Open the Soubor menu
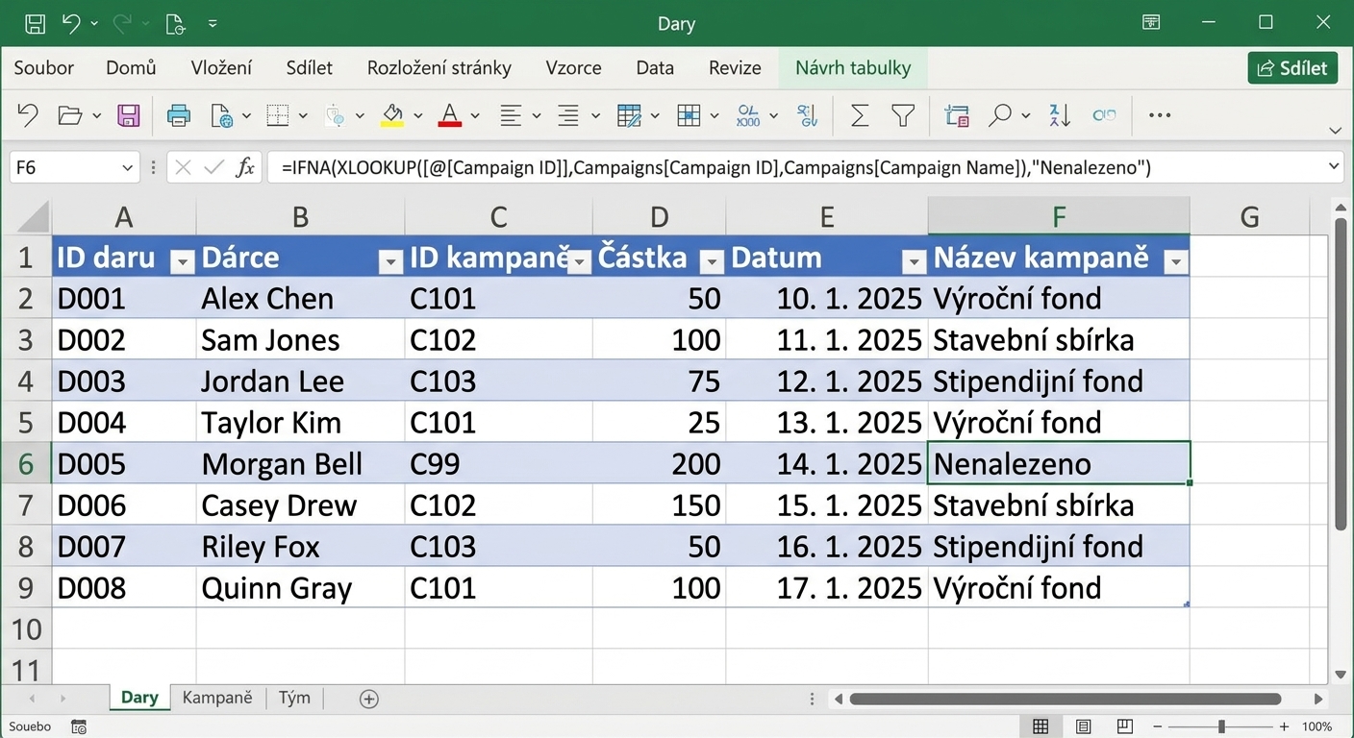Viewport: 1354px width, 738px height. (44, 68)
